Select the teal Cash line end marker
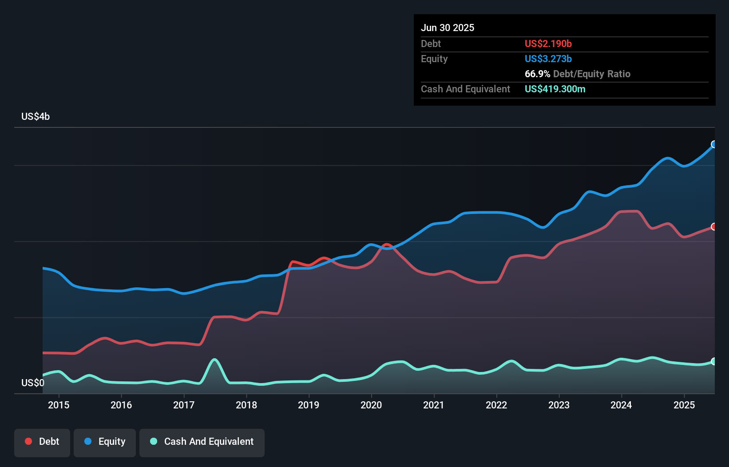The height and width of the screenshot is (467, 729). click(x=714, y=361)
